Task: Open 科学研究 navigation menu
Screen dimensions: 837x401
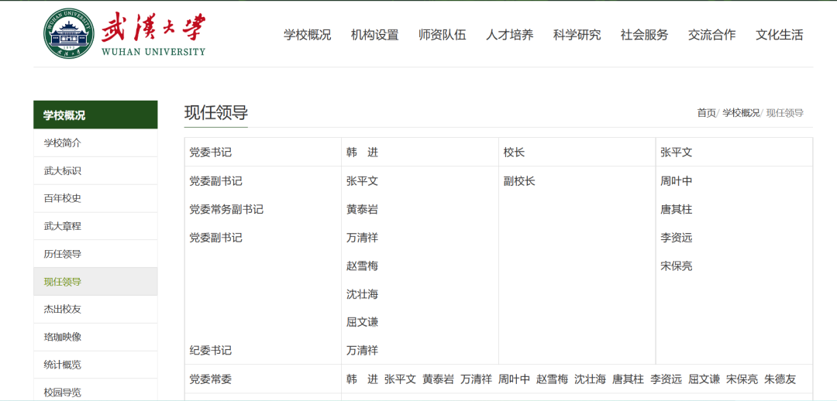Action: tap(577, 35)
